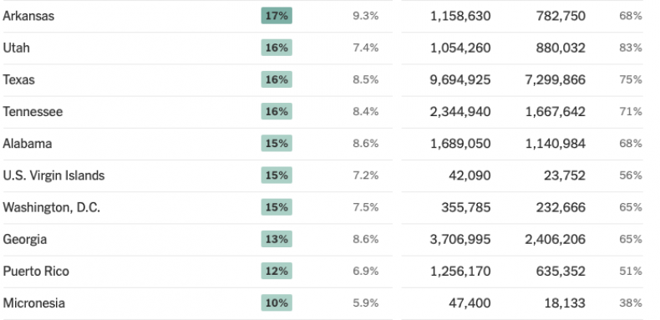660x320 pixels.
Task: Select Alabama row label
Action: 28,144
